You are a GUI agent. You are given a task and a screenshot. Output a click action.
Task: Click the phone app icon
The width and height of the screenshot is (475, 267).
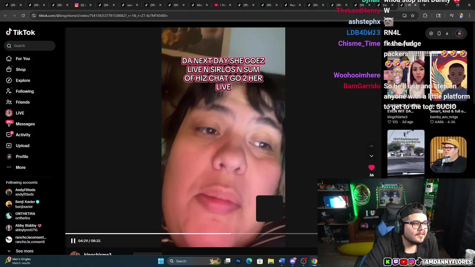pos(439,33)
